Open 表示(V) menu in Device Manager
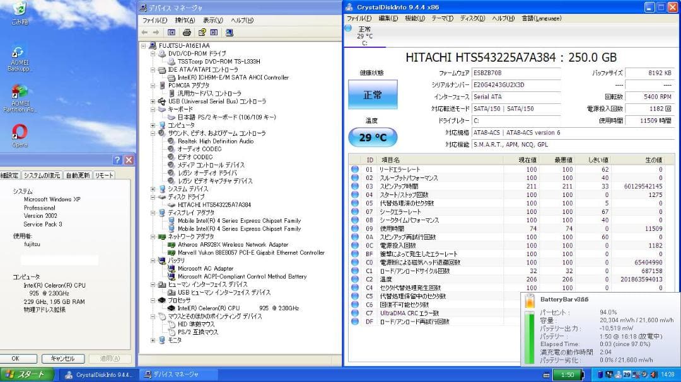Screen dimensions: 681x382 [213, 20]
